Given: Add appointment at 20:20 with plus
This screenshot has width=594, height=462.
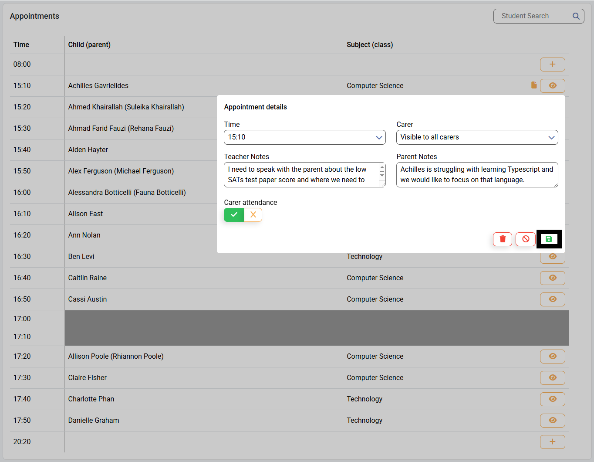Looking at the screenshot, I should tap(552, 442).
